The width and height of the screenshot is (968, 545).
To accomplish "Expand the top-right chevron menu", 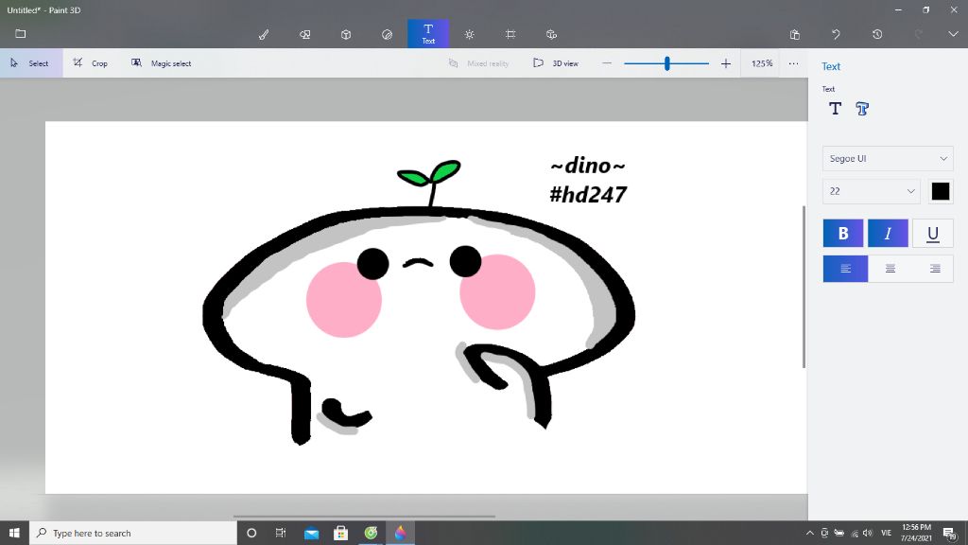I will (953, 34).
